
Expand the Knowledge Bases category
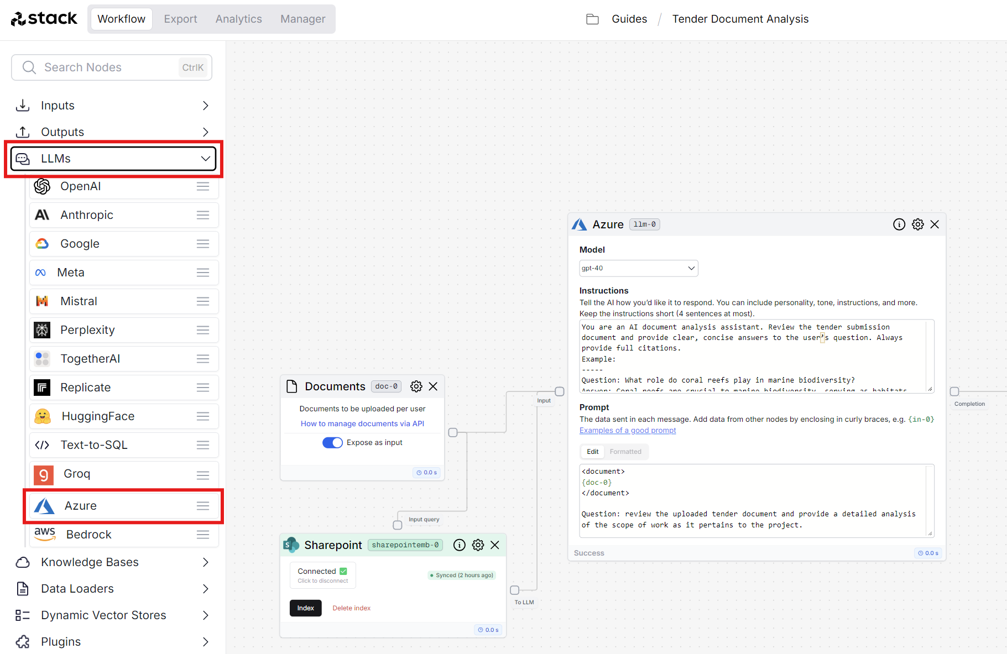113,562
